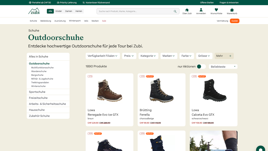Click the search magnifier icon
The image size is (268, 151).
(175, 11)
